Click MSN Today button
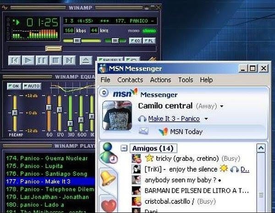The height and width of the screenshot is (213, 275). (x=181, y=132)
